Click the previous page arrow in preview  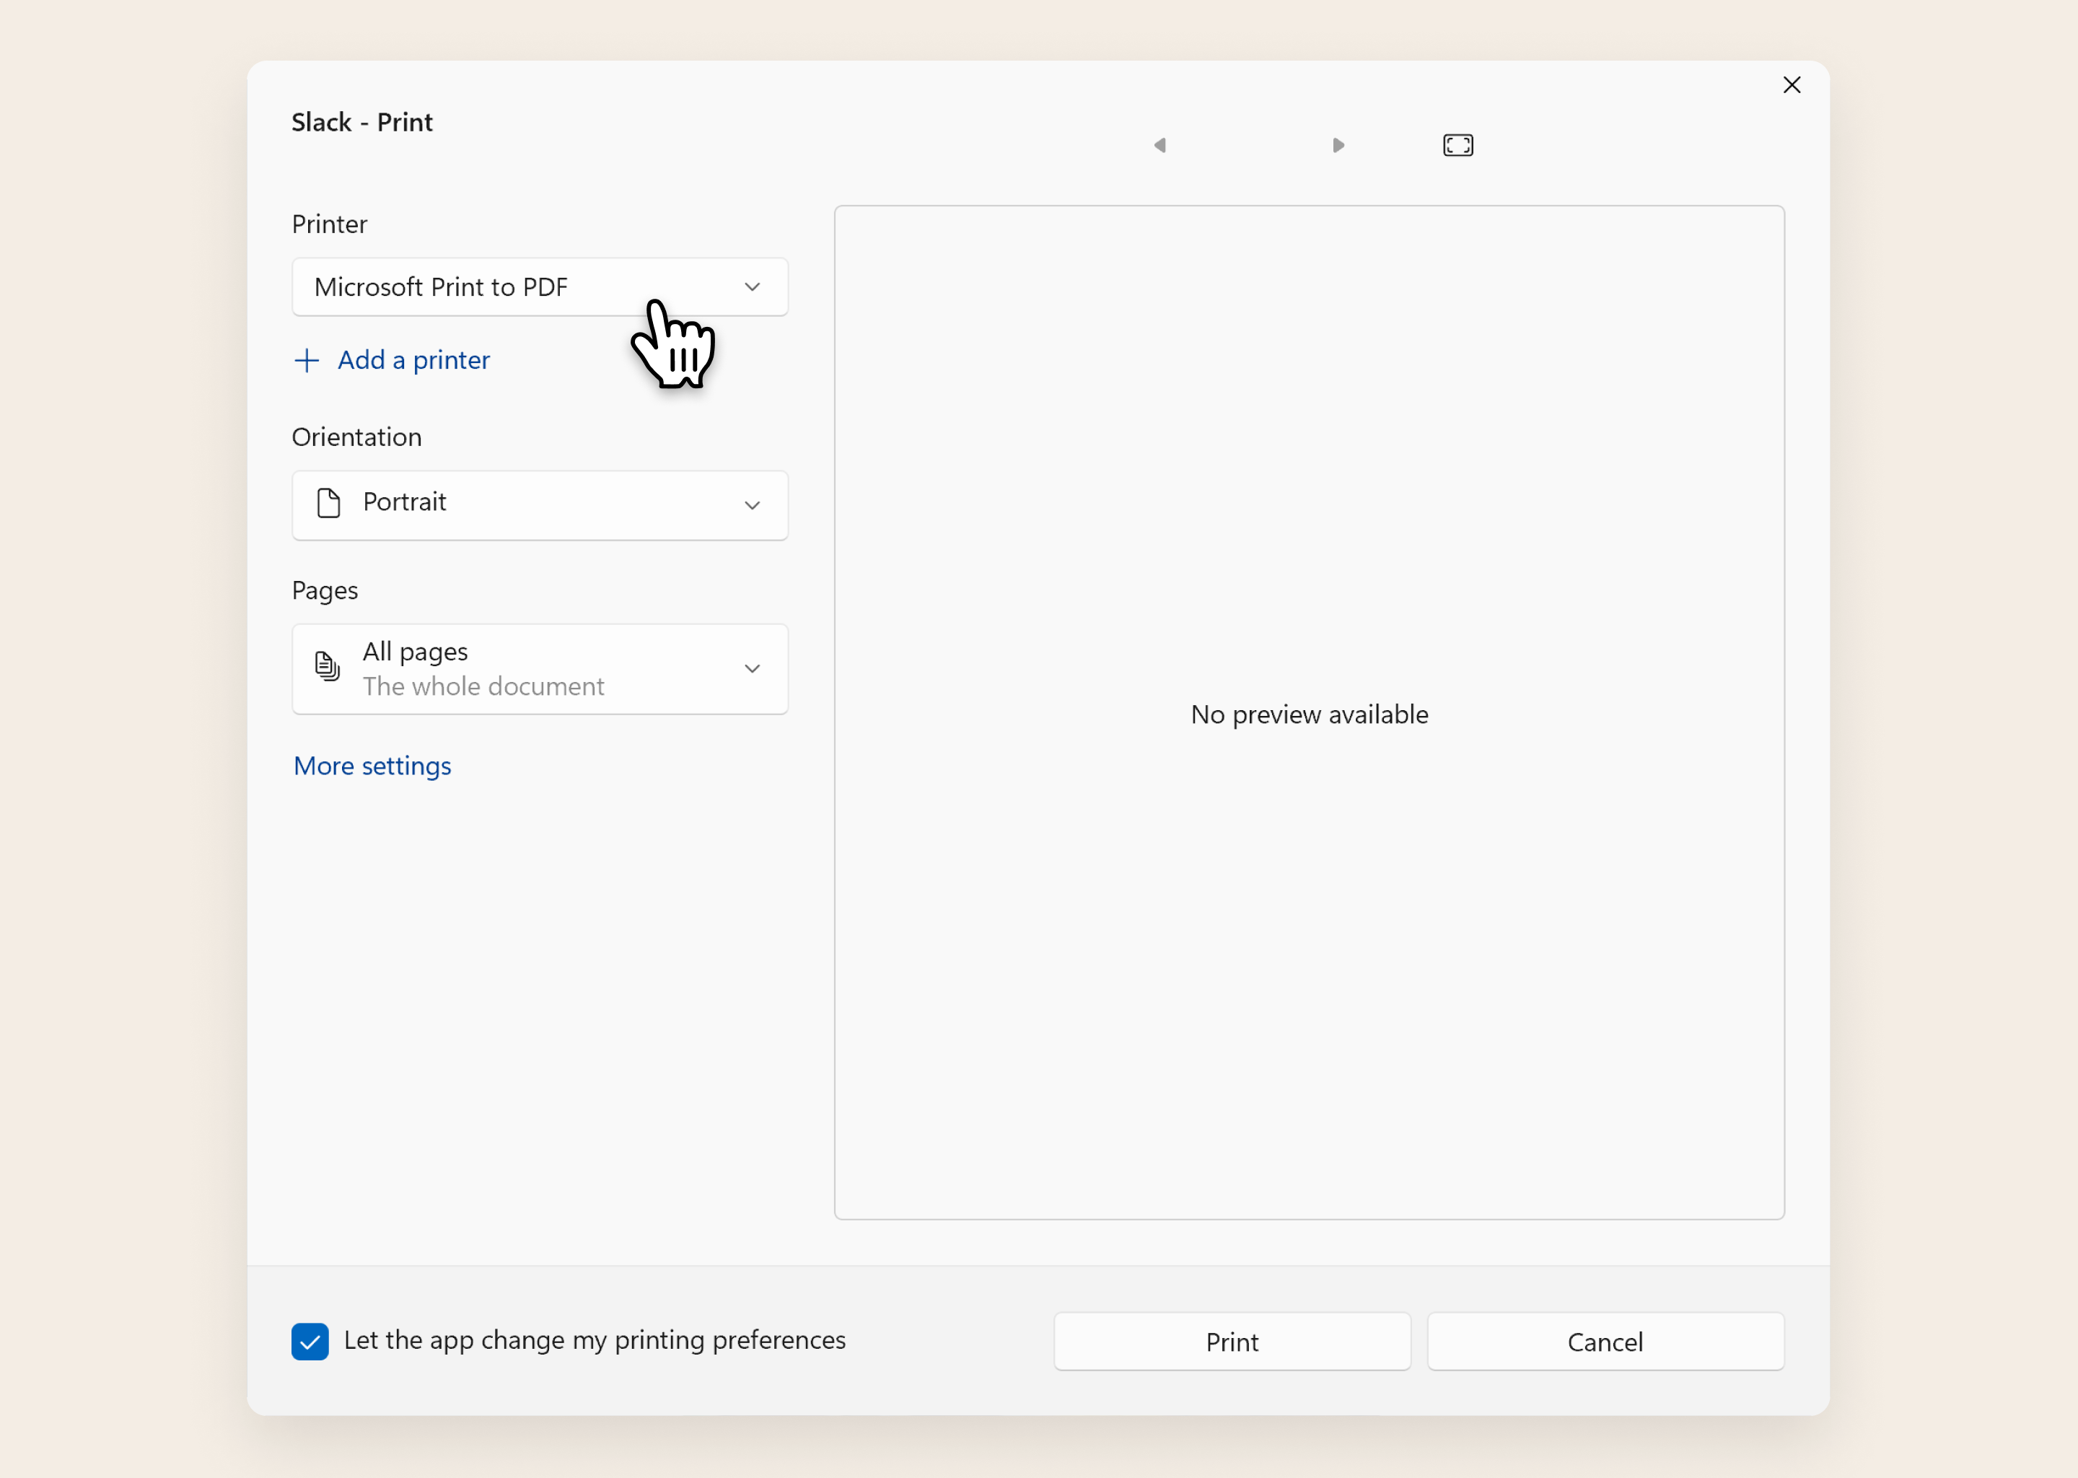(x=1160, y=146)
